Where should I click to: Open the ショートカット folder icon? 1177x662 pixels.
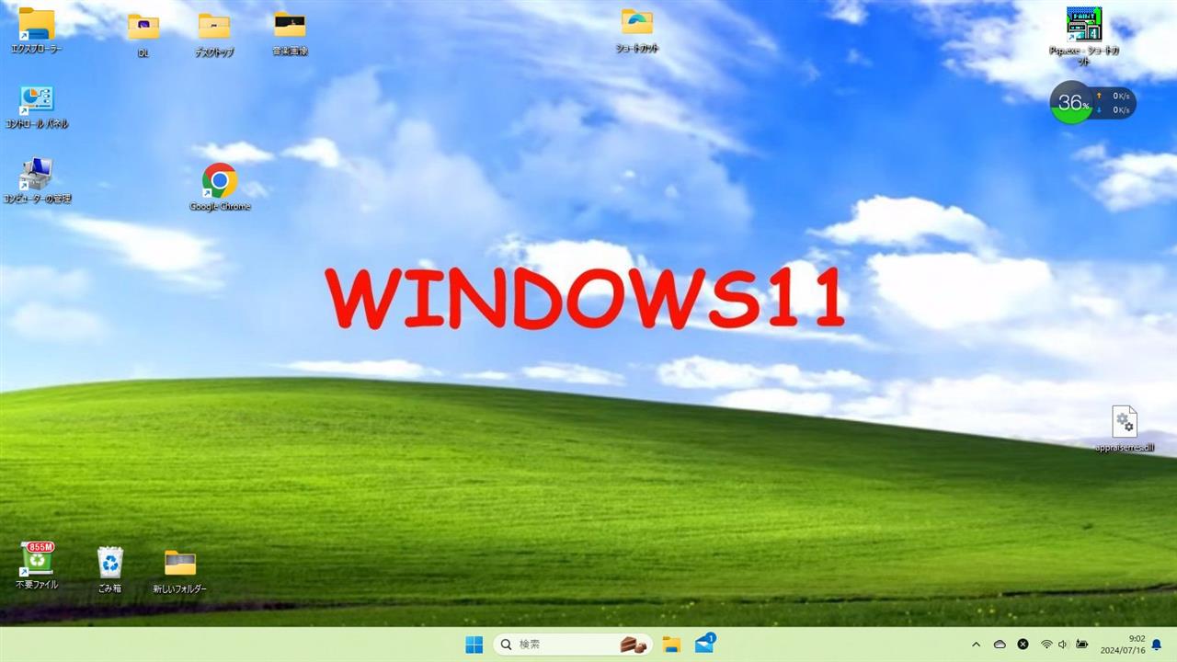(637, 30)
